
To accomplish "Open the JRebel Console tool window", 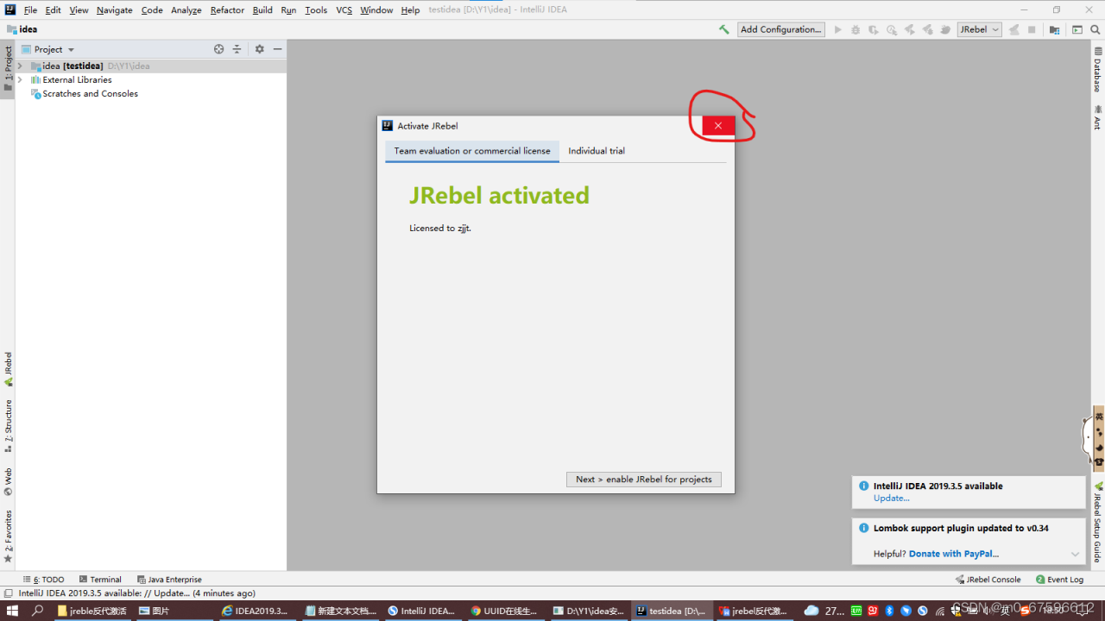I will point(988,580).
